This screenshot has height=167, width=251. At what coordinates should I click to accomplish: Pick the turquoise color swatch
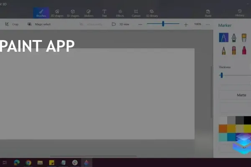223,137
